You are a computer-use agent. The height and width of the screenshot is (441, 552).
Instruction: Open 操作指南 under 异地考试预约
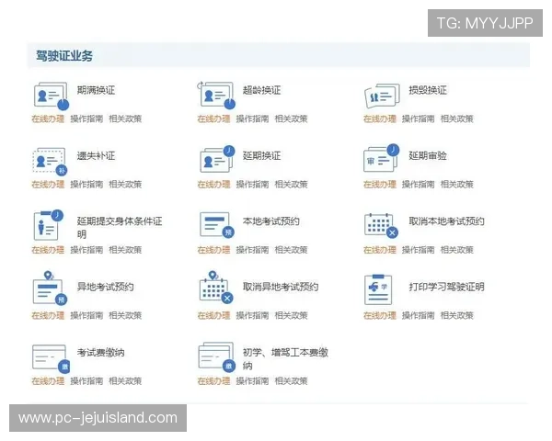click(86, 315)
